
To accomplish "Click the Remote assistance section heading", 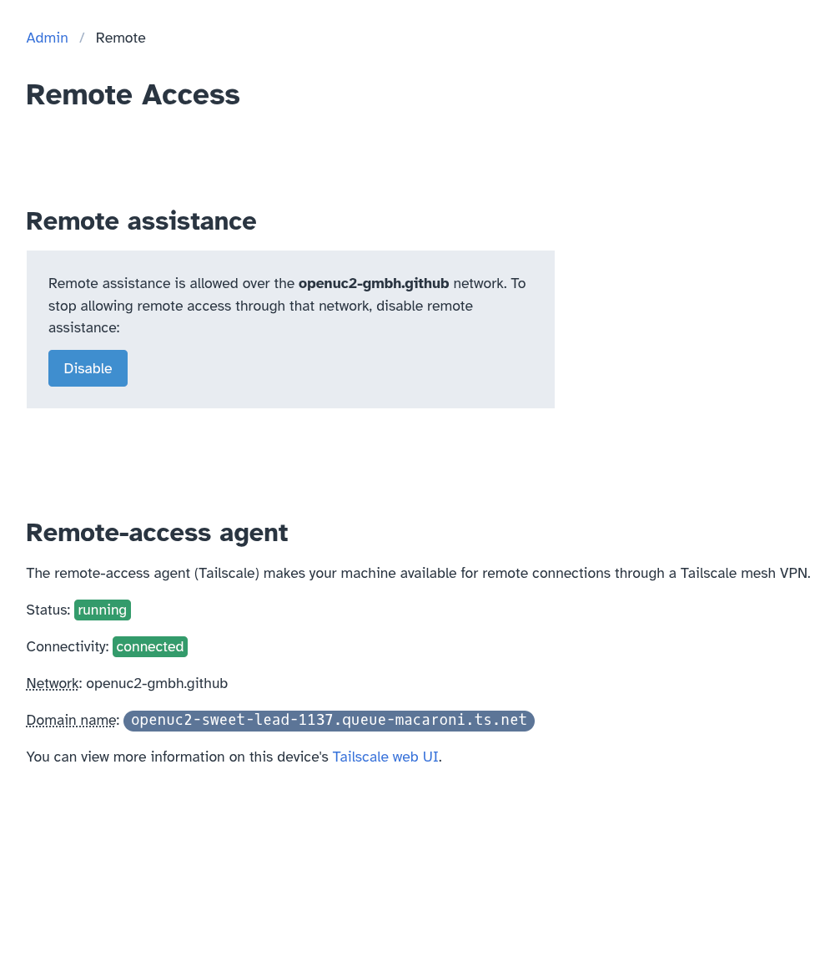I will [140, 221].
